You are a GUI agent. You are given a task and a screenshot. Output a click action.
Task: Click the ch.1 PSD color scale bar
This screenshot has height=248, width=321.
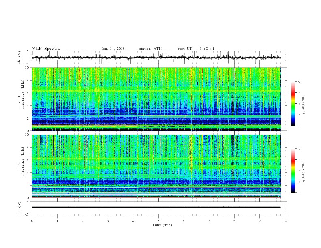pos(293,104)
